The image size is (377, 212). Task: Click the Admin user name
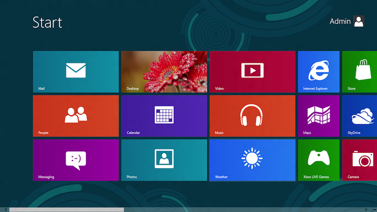(x=340, y=21)
